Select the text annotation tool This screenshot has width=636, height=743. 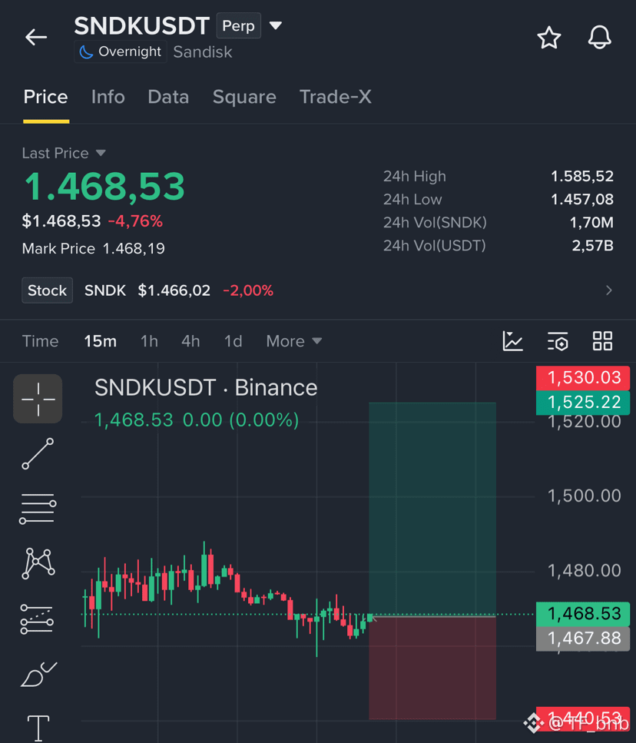click(x=38, y=728)
